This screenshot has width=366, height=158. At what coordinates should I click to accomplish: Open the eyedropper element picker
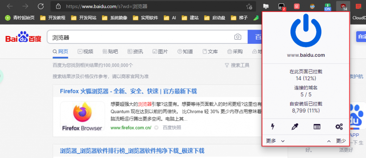pyautogui.click(x=295, y=126)
